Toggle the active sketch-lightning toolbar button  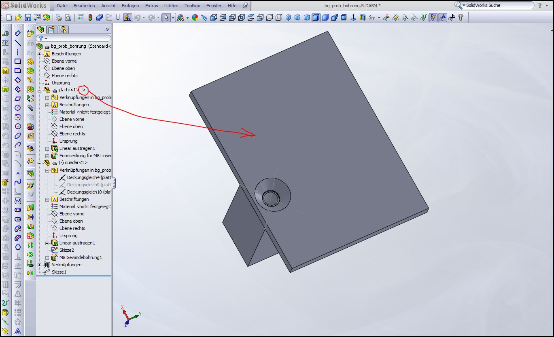(x=127, y=18)
